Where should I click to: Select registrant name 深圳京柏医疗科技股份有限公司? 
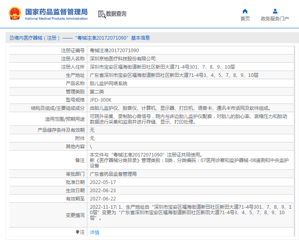click(122, 59)
